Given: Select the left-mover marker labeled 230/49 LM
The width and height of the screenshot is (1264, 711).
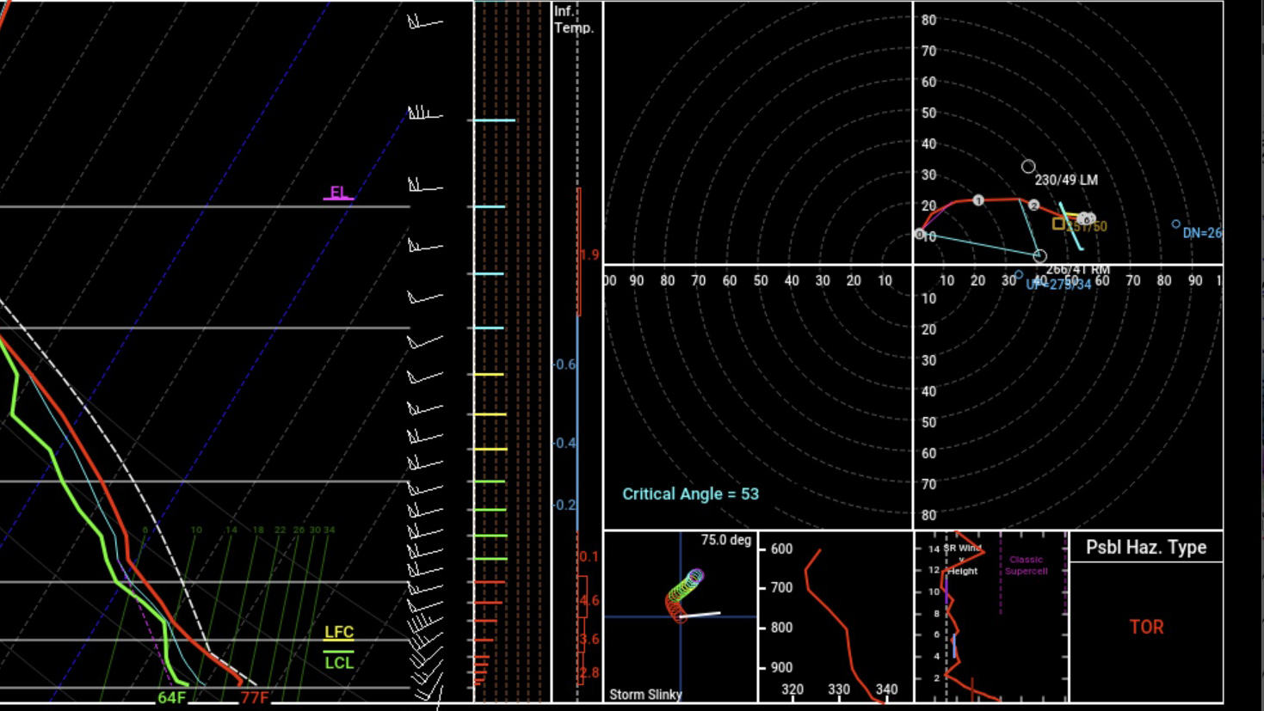Looking at the screenshot, I should [x=1027, y=166].
